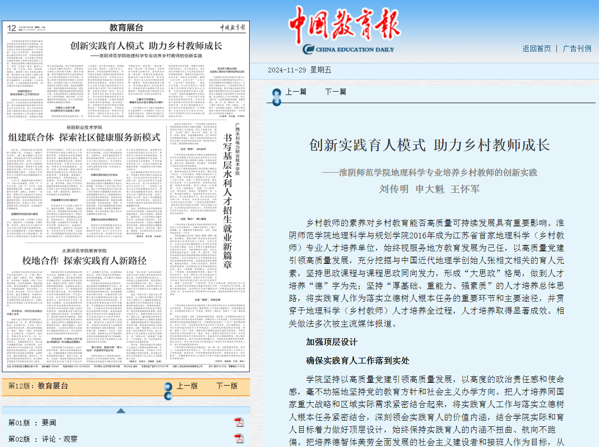Image resolution: width=599 pixels, height=447 pixels.
Task: Click the 第12版：教育展台 current page label
Action: [38, 386]
